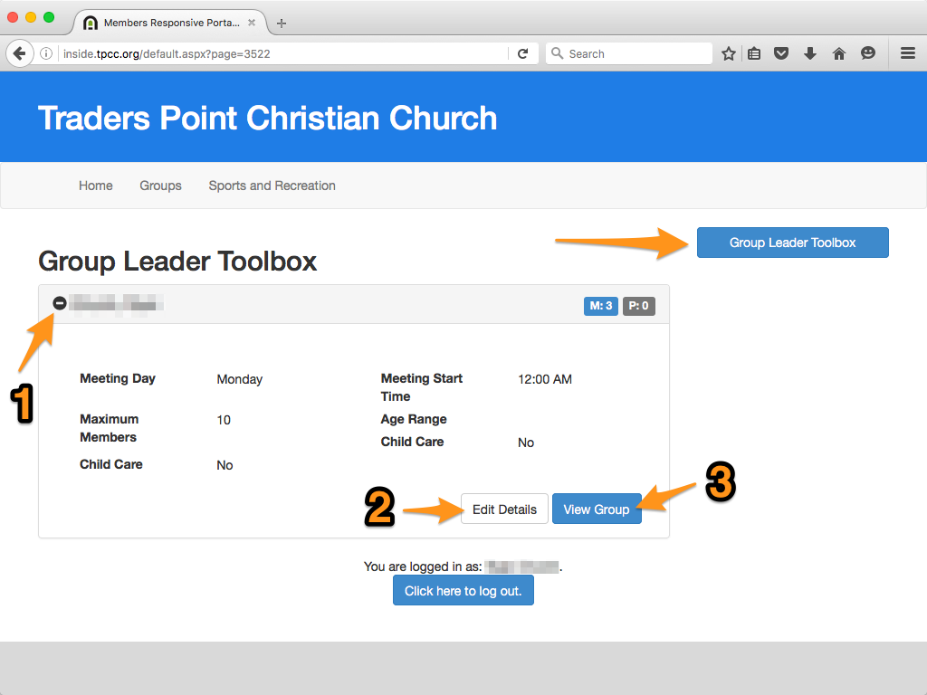Viewport: 927px width, 695px height.
Task: Open the smiley chat icon in toolbar
Action: (868, 53)
